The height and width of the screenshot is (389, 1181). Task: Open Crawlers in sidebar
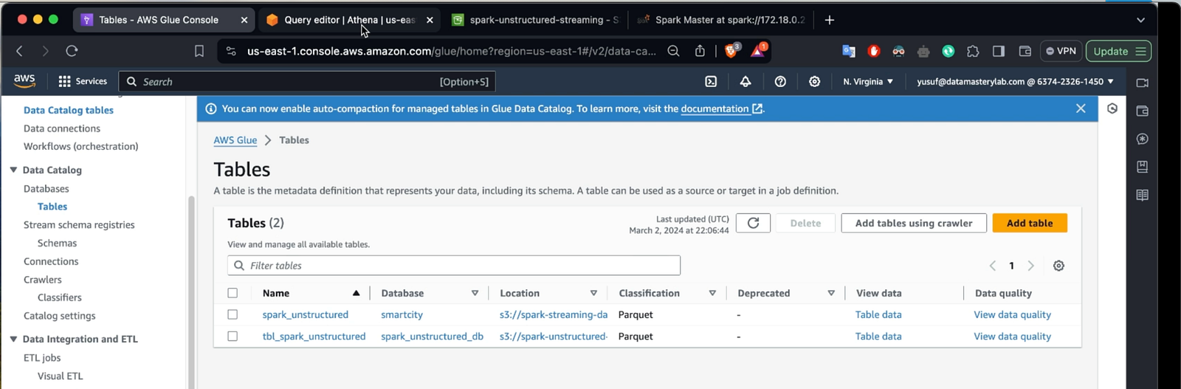[x=43, y=280]
